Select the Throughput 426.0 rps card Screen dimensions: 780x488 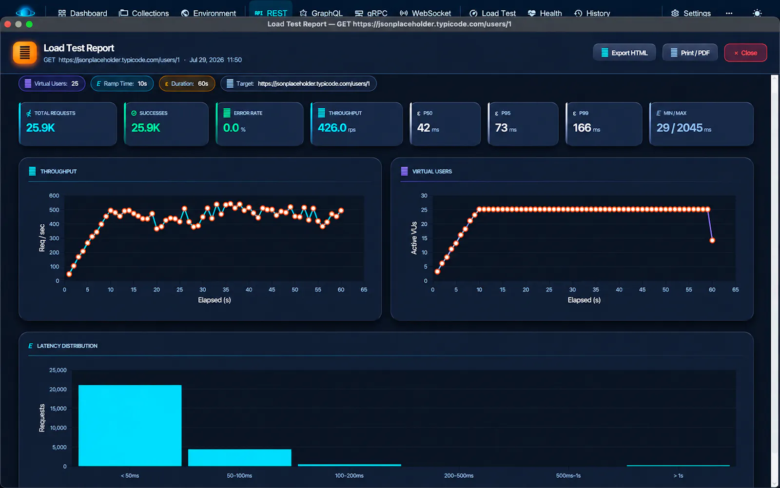(356, 124)
